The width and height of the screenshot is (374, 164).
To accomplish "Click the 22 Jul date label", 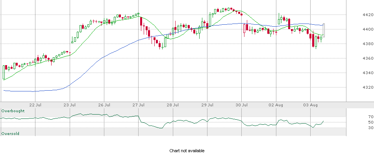I will click(x=35, y=105).
